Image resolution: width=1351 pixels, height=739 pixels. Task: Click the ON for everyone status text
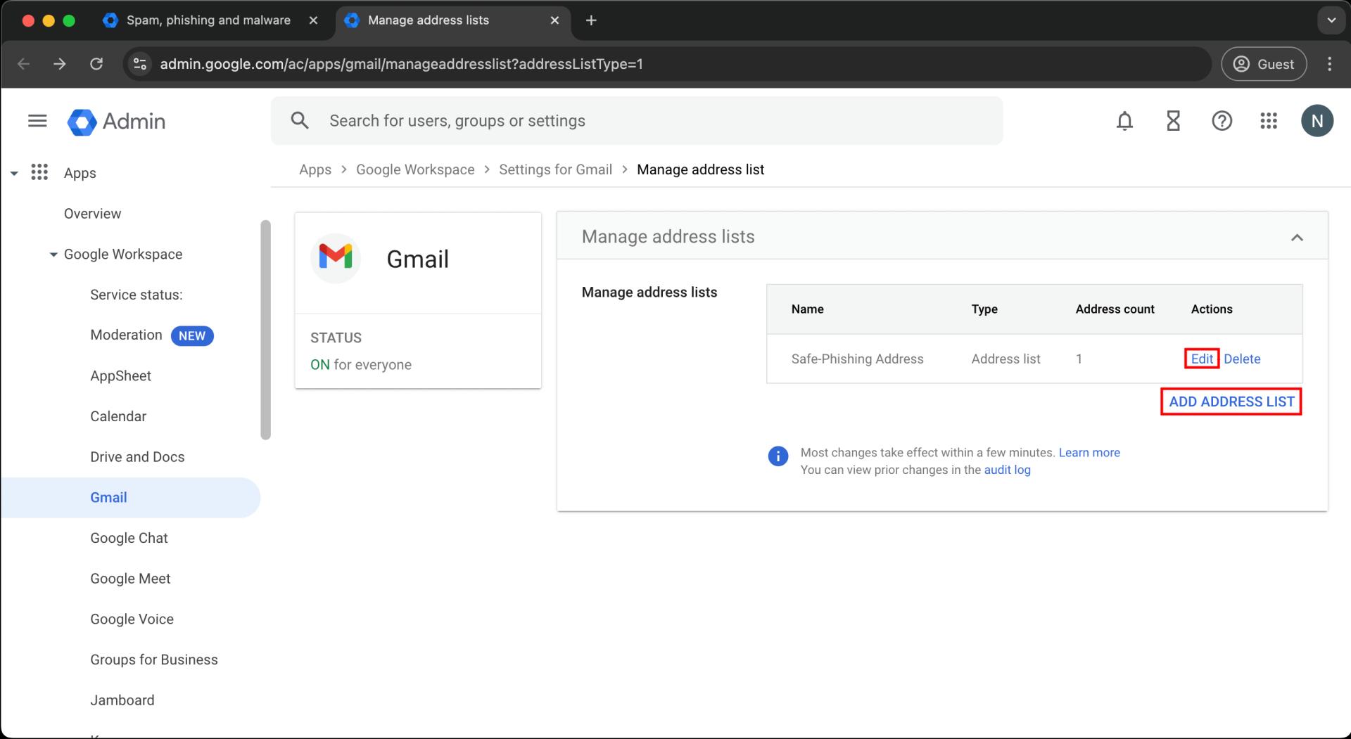point(361,365)
